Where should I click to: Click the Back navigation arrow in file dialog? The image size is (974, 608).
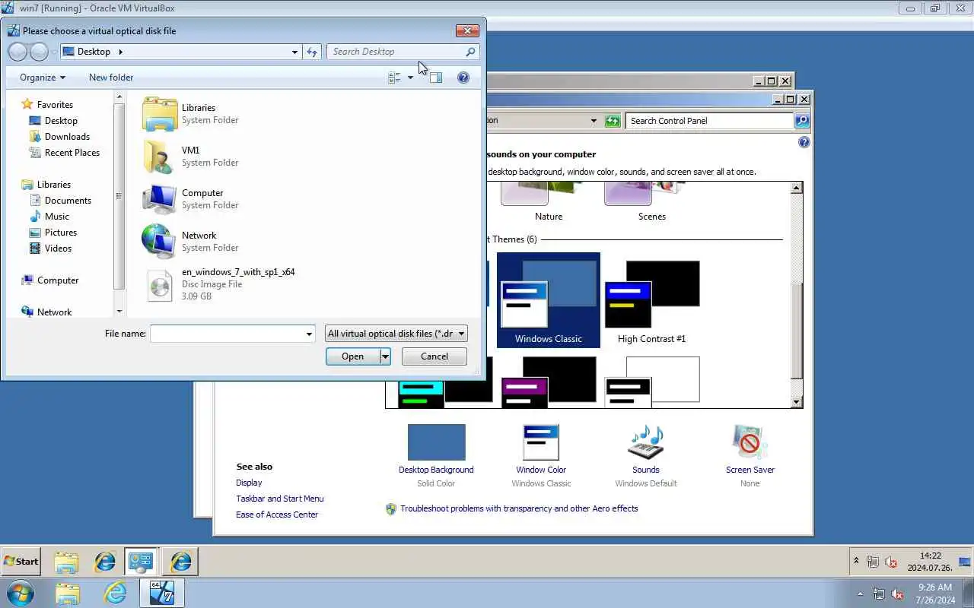pos(18,52)
